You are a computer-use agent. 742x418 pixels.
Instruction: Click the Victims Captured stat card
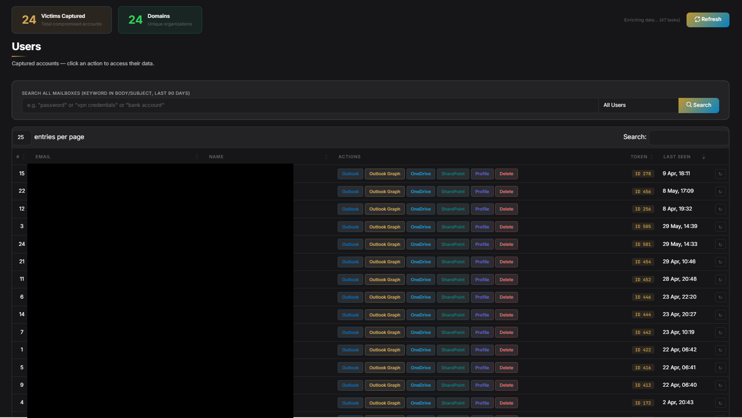(x=62, y=20)
